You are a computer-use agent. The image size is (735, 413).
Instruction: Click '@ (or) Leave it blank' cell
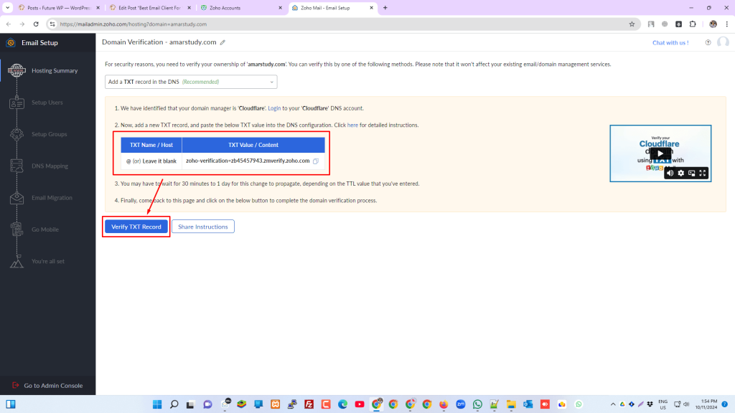coord(151,161)
